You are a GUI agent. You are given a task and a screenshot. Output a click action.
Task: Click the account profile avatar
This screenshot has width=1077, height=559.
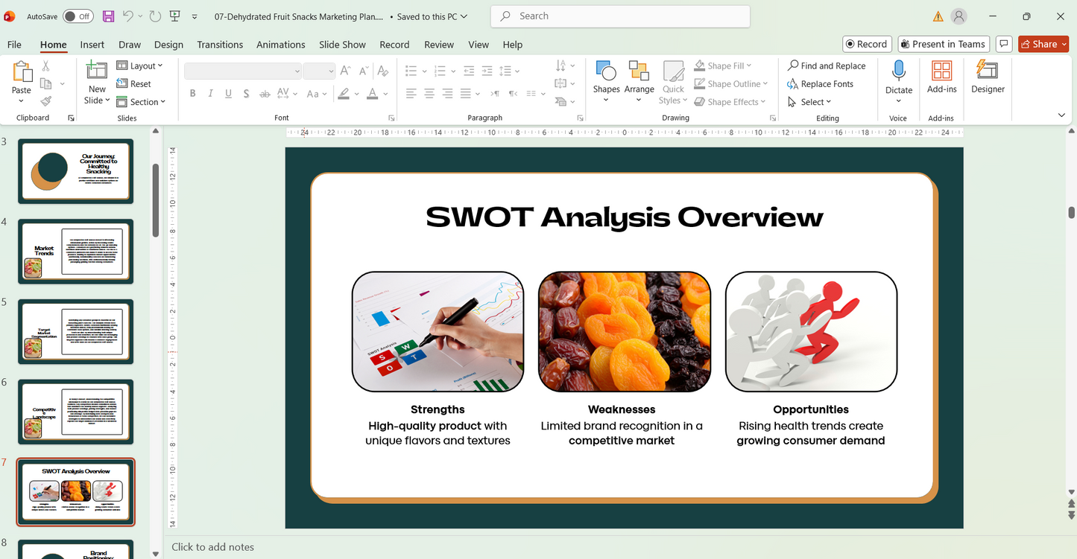click(x=959, y=16)
